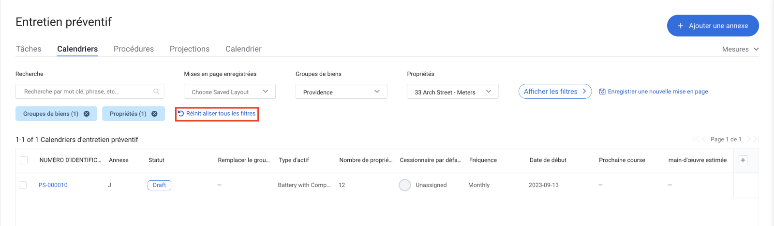Click Ajouter une annexe button
Viewport: 774px width, 226px height.
click(713, 26)
